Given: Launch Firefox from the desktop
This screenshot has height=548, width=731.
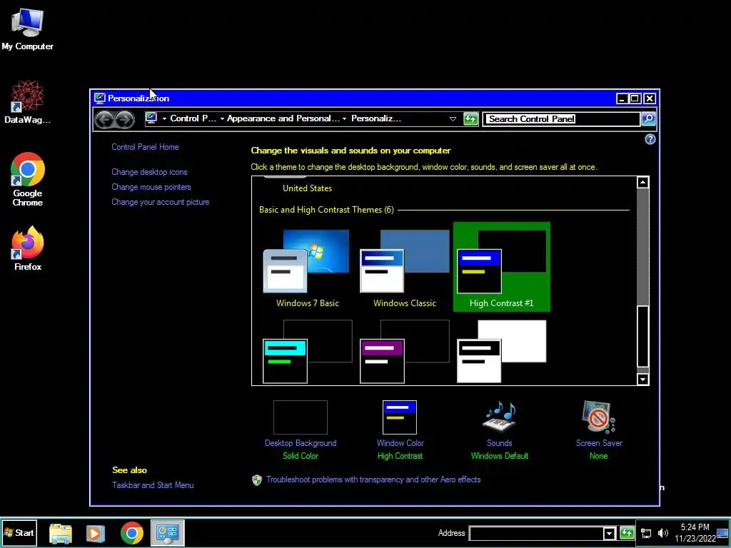Looking at the screenshot, I should 28,248.
